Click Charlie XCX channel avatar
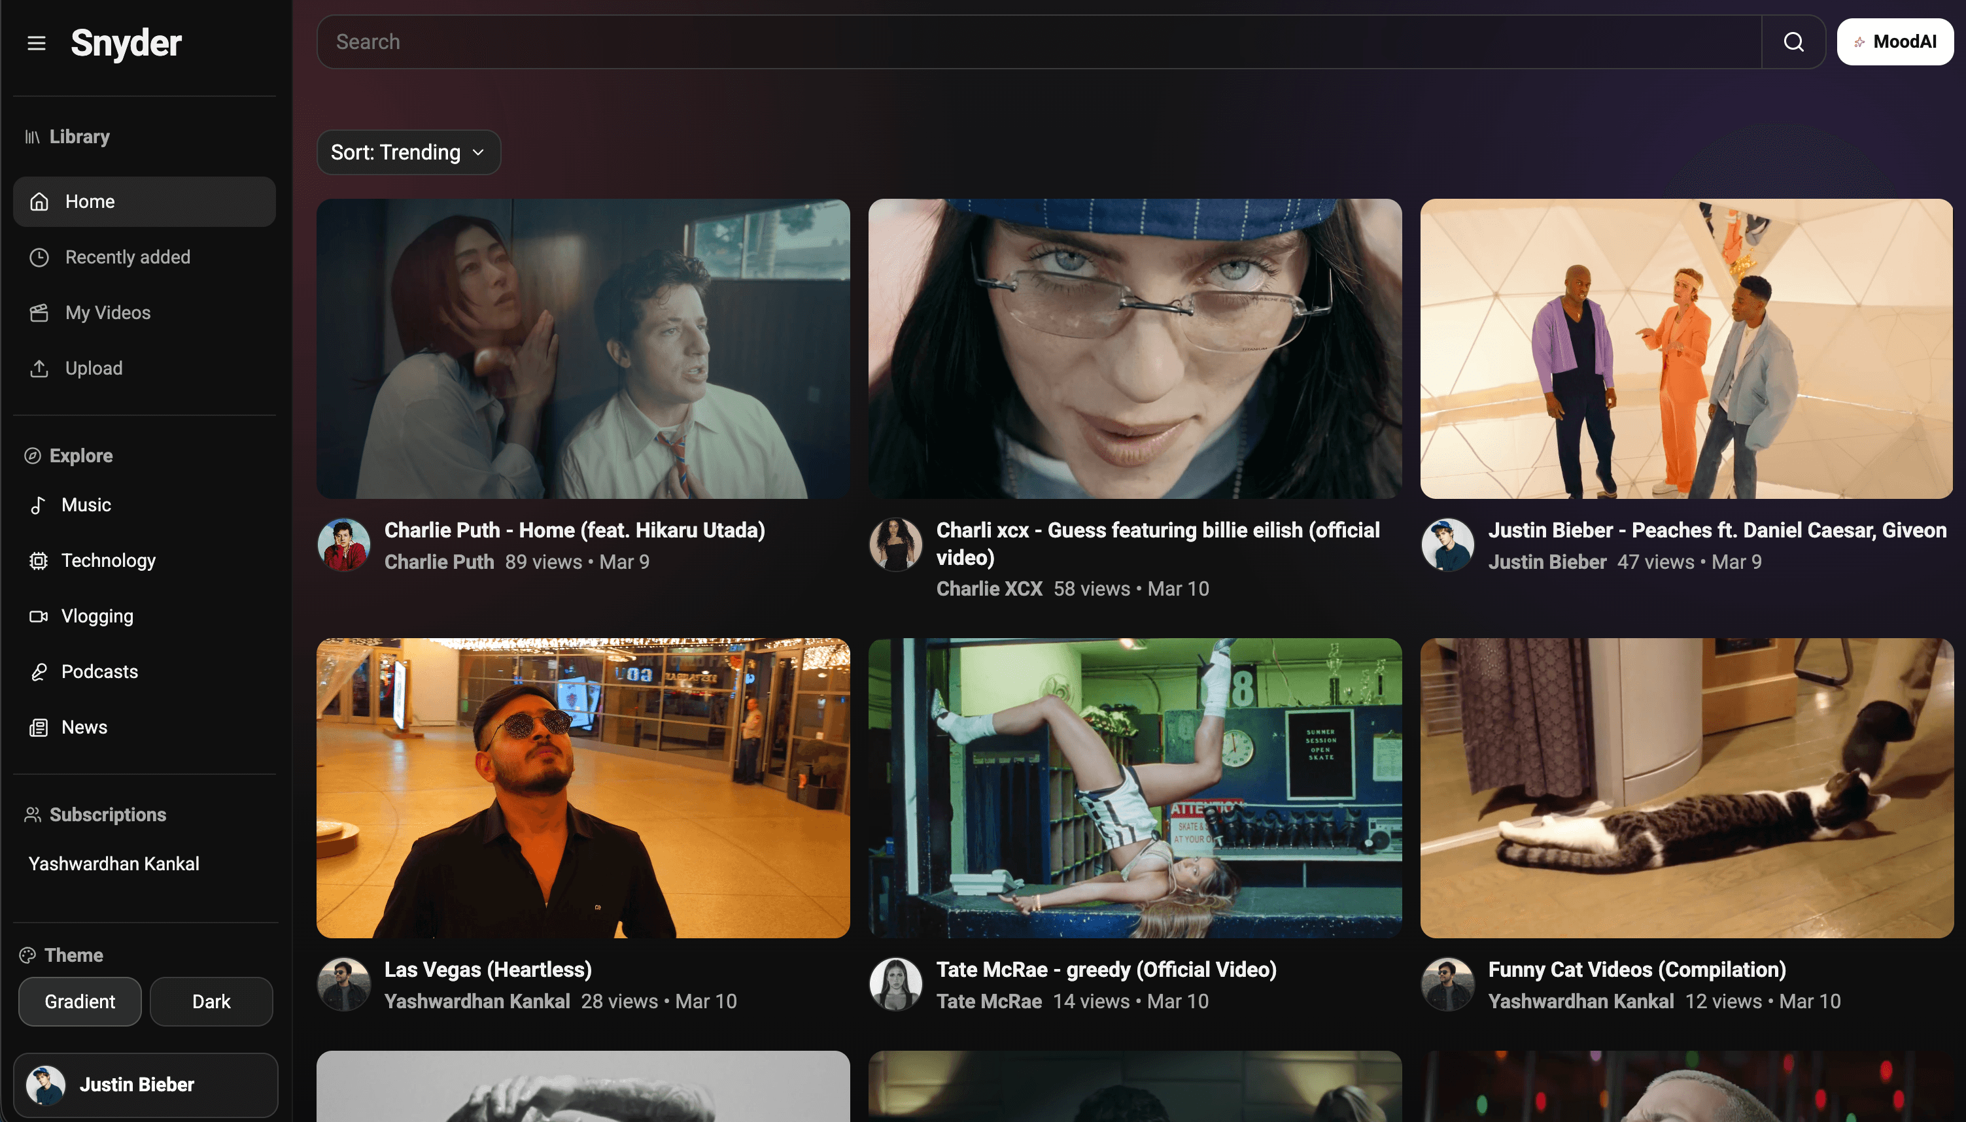 click(x=895, y=545)
